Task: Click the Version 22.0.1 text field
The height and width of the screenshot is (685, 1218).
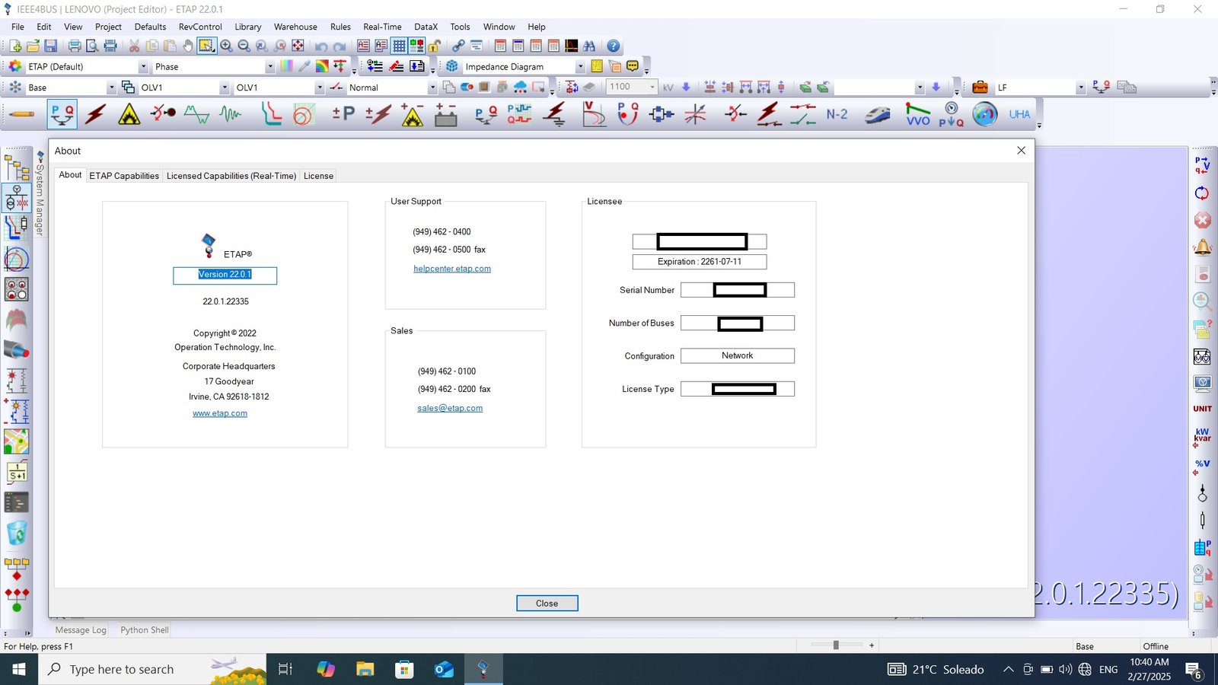Action: click(x=225, y=275)
